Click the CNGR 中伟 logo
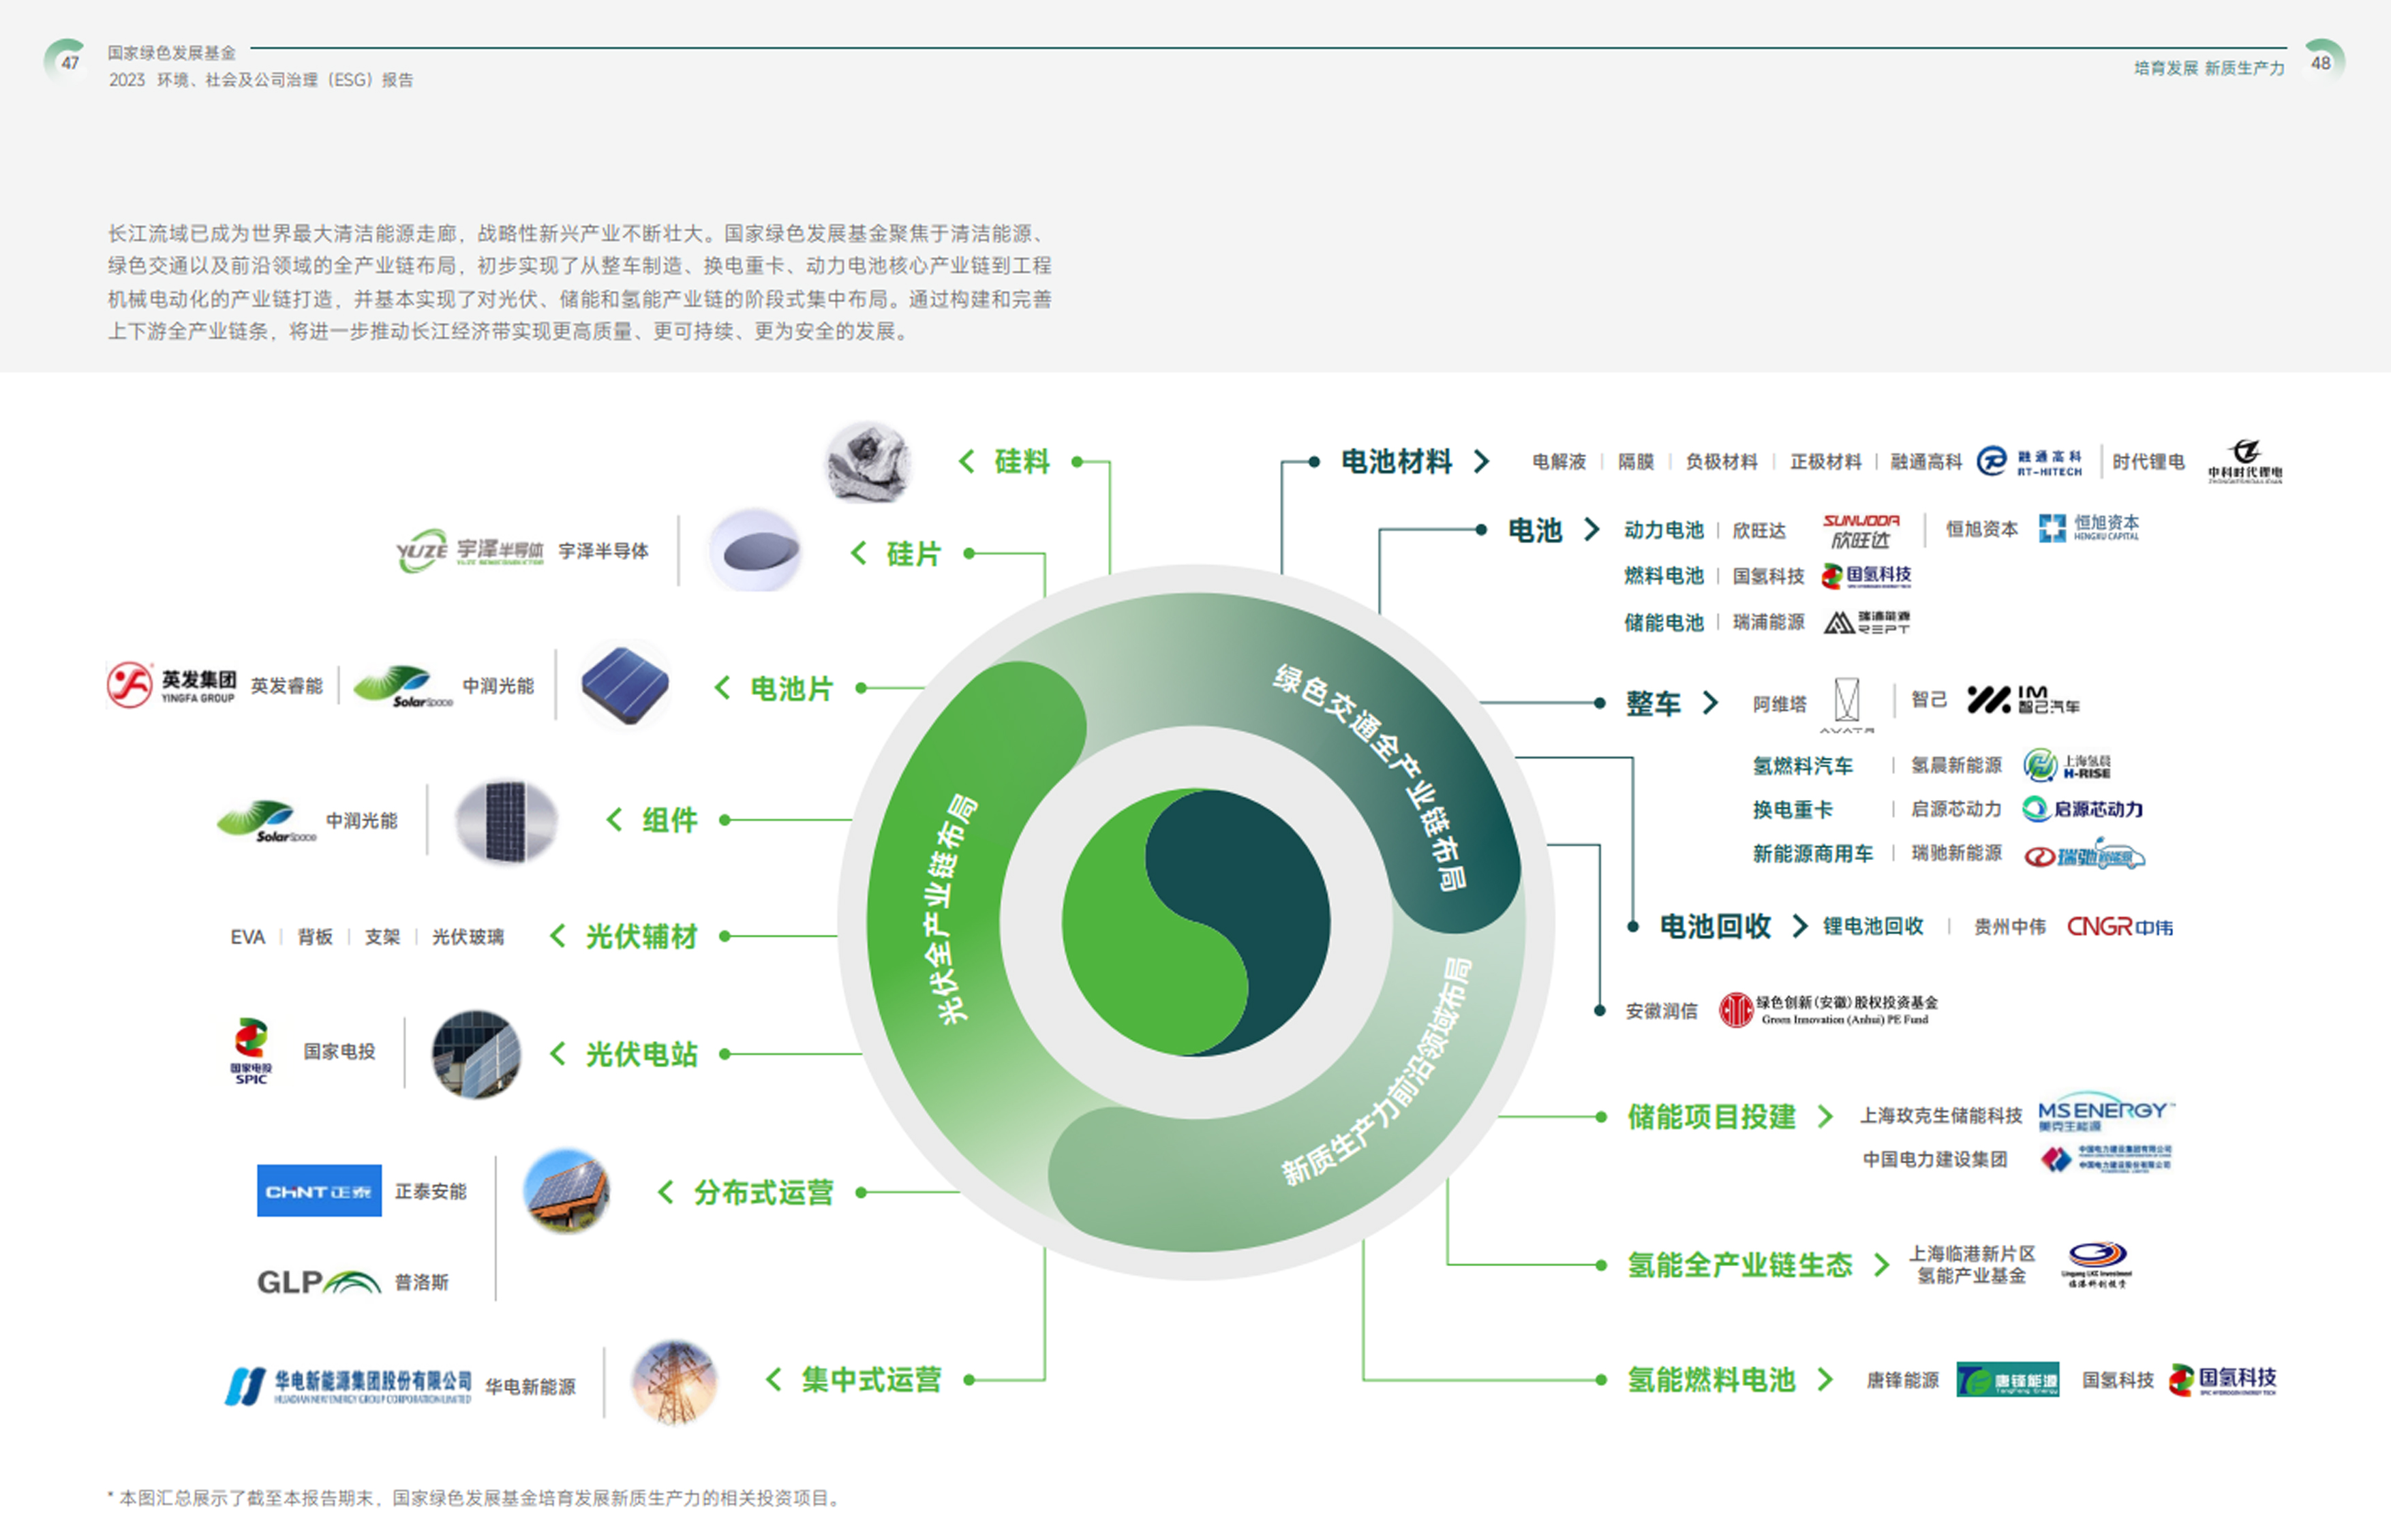 (2120, 927)
